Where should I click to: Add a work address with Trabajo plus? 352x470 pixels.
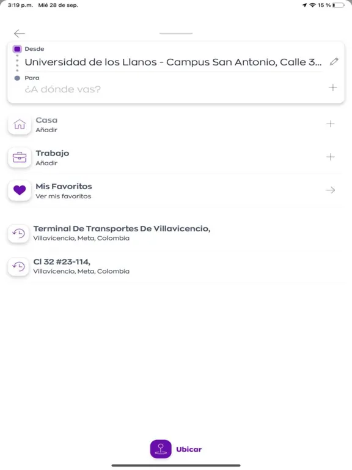tap(330, 157)
